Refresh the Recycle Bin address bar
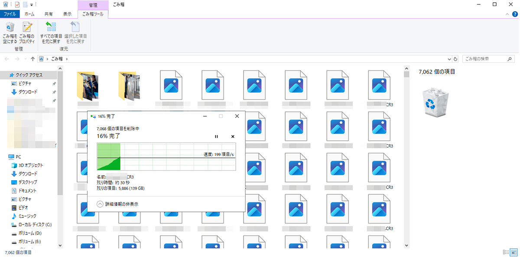 455,58
